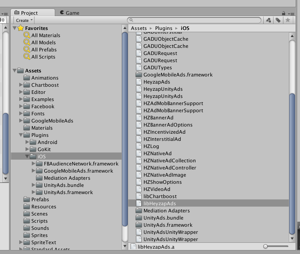This screenshot has height=254, width=300.
Task: Collapse the iOS folder
Action: click(x=27, y=157)
